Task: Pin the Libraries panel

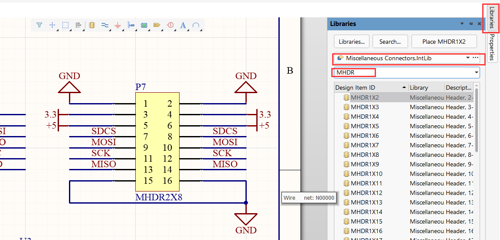Action: click(x=471, y=24)
